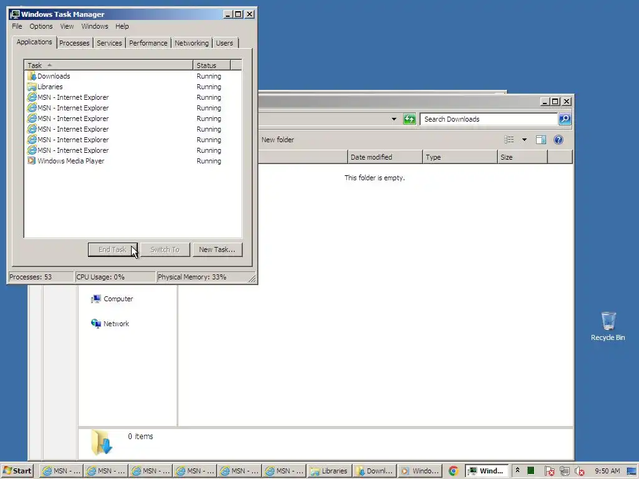
Task: Switch to the Performance tab
Action: [148, 43]
